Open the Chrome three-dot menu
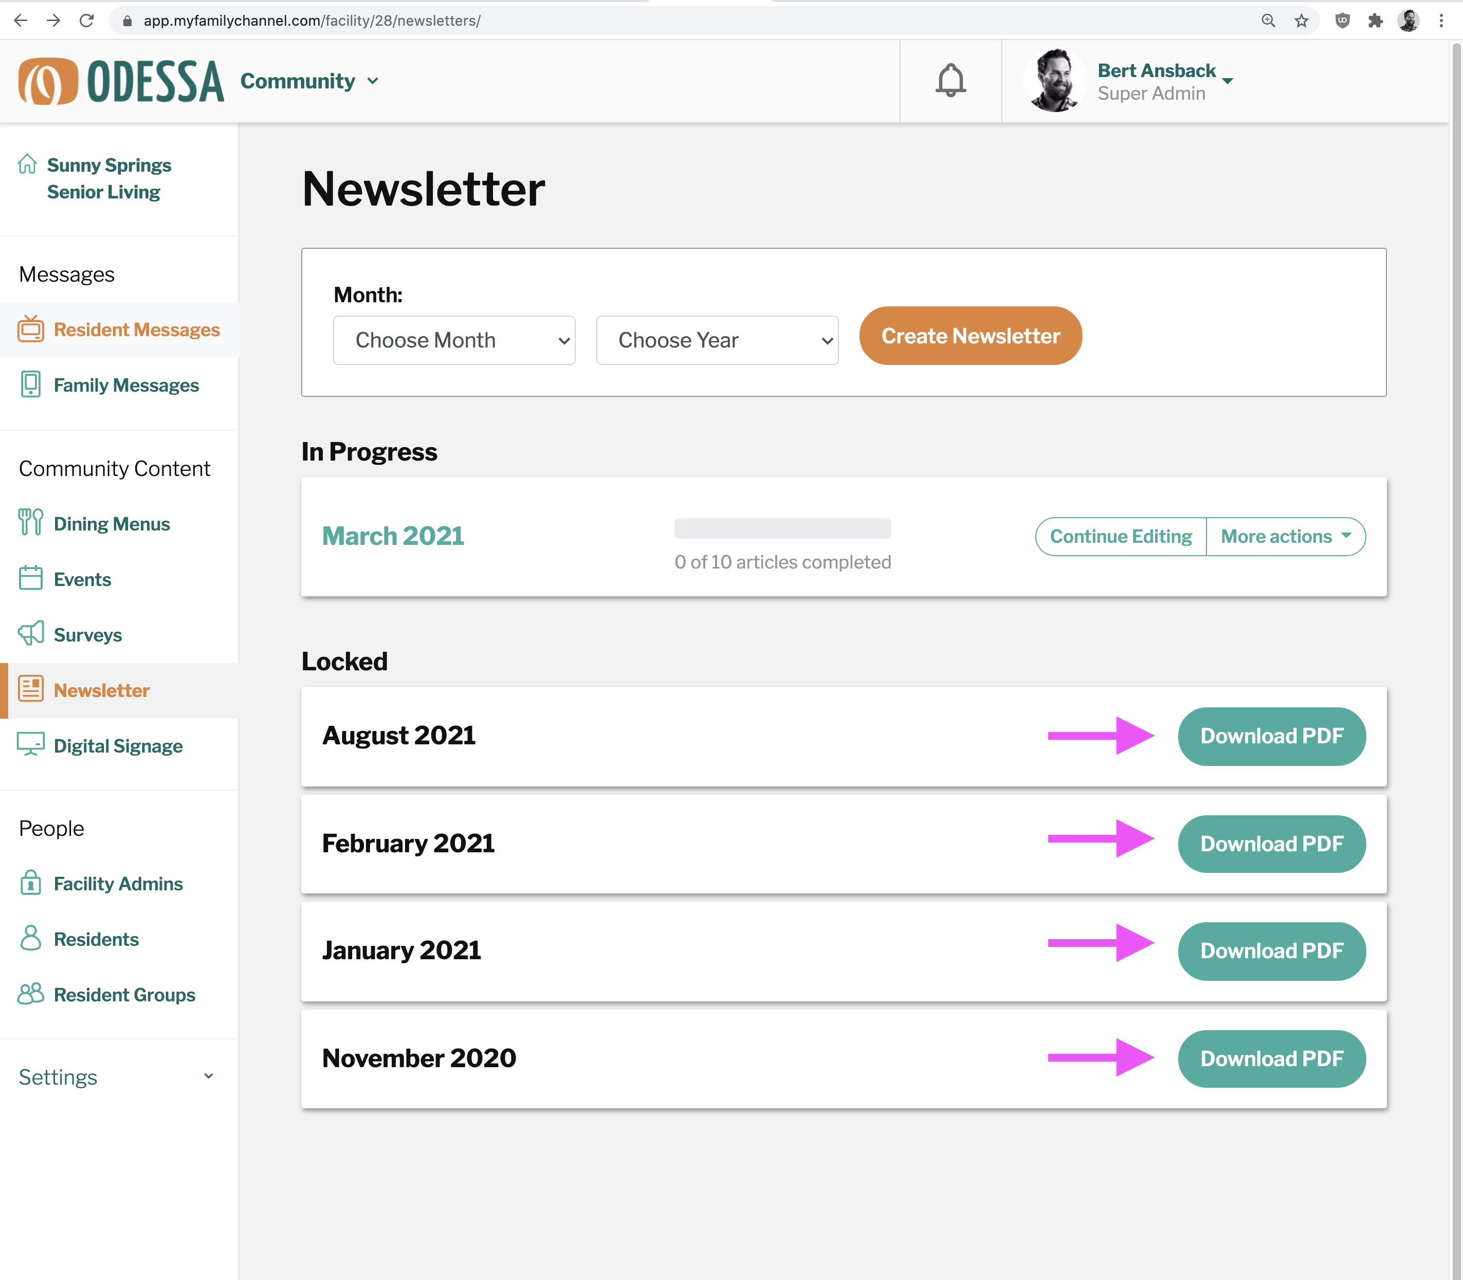 click(1441, 21)
